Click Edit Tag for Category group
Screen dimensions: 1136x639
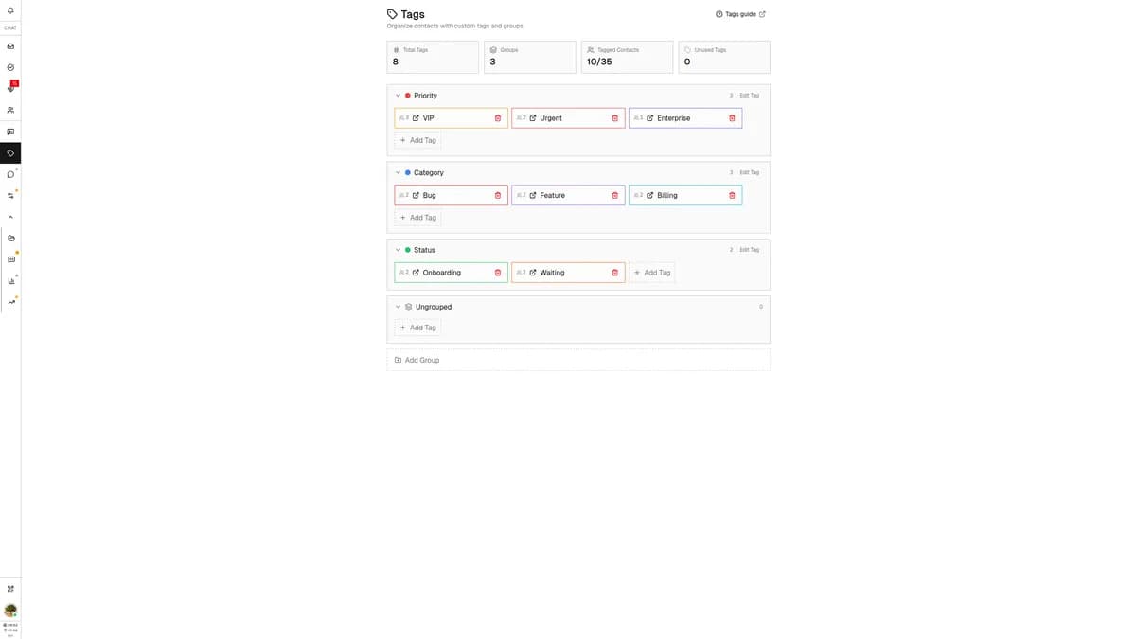click(x=749, y=172)
